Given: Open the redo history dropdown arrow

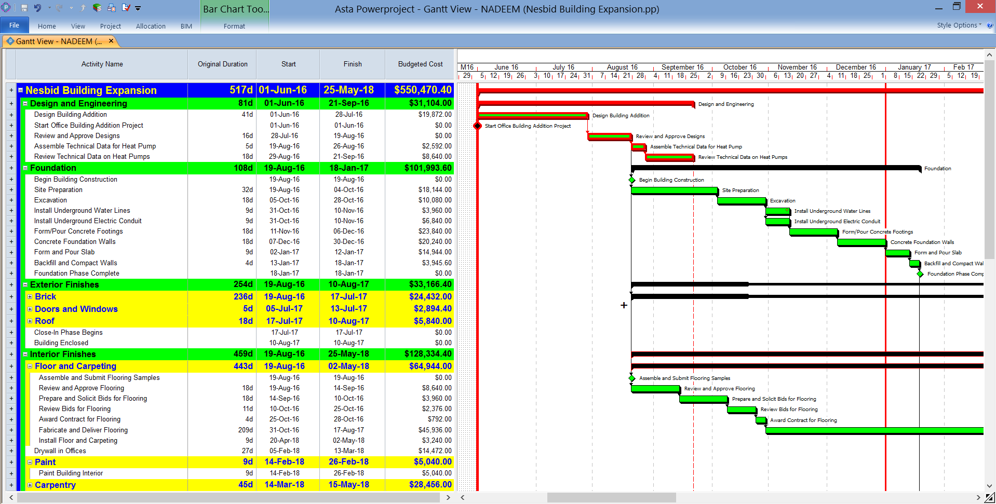Looking at the screenshot, I should [x=70, y=8].
